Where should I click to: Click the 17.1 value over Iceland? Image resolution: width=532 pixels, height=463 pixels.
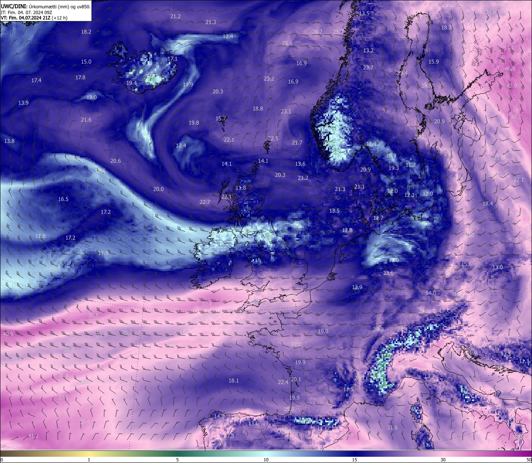click(172, 59)
